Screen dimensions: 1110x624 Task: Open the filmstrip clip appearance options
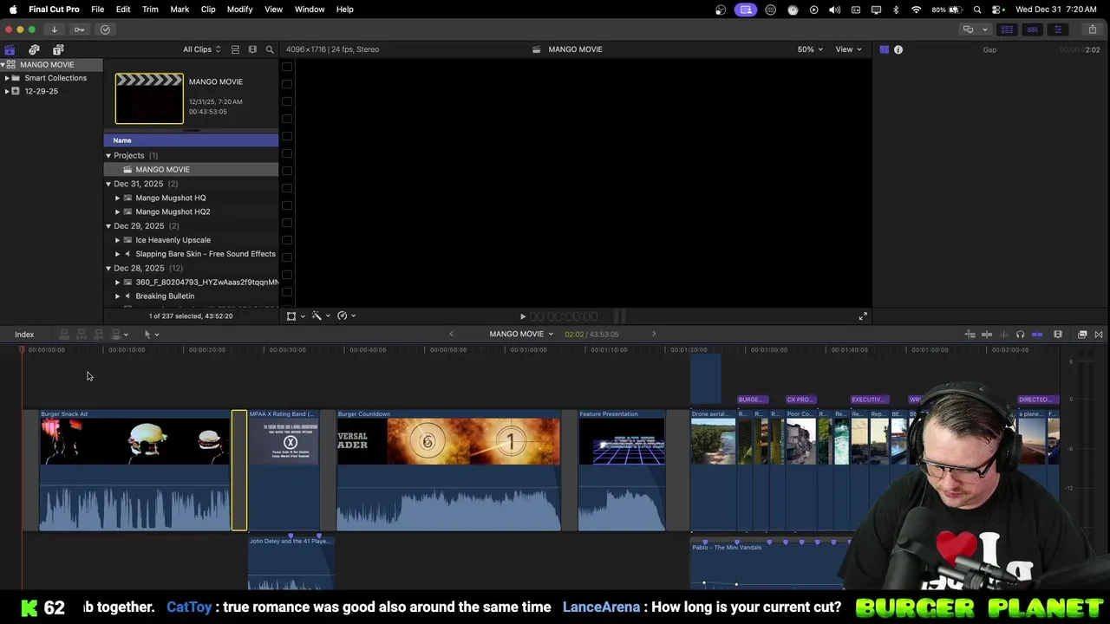[252, 49]
